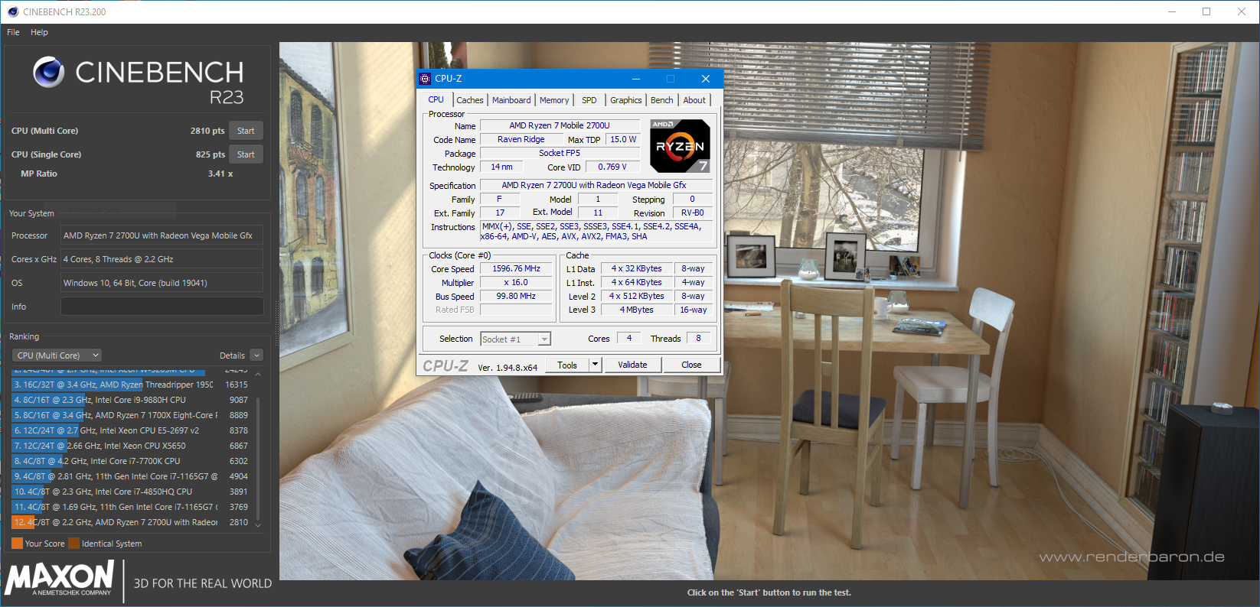Viewport: 1260px width, 607px height.
Task: Click the Core Speed value 1596.76 MHz
Action: pyautogui.click(x=516, y=268)
